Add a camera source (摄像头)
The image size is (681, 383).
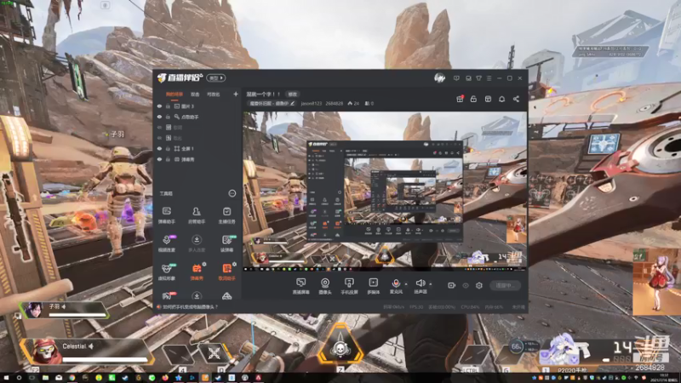pos(325,286)
